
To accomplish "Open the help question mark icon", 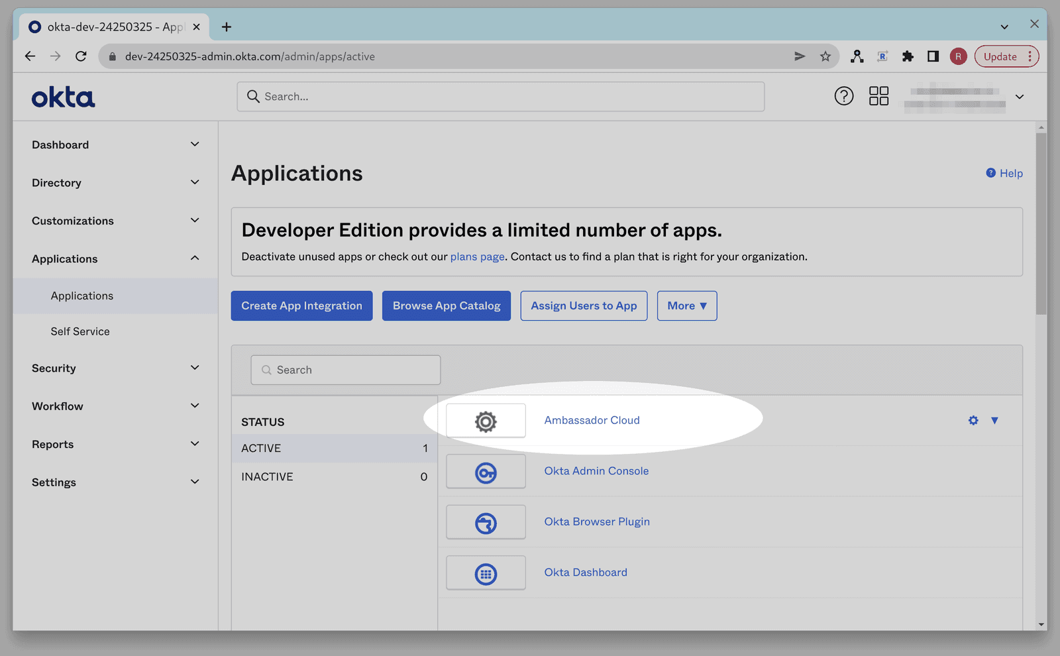I will click(843, 96).
